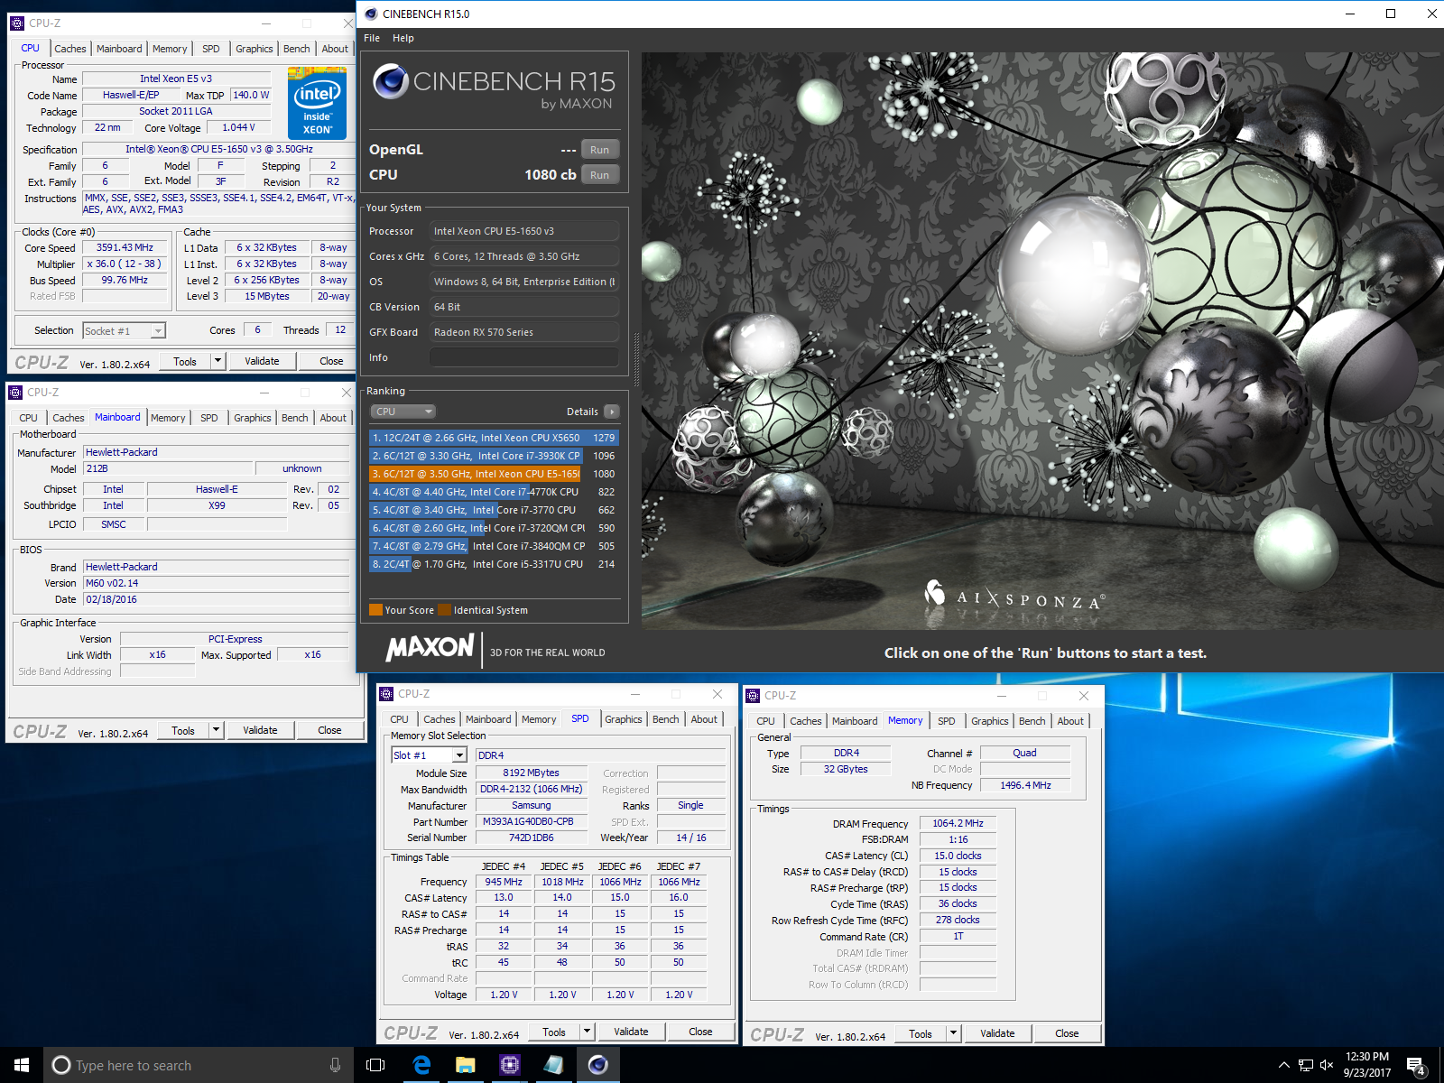1444x1083 pixels.
Task: Run the OpenGL benchmark
Action: (600, 150)
